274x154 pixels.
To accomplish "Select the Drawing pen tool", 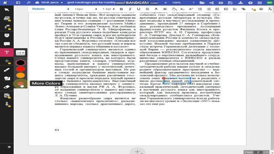I will (x=7, y=70).
